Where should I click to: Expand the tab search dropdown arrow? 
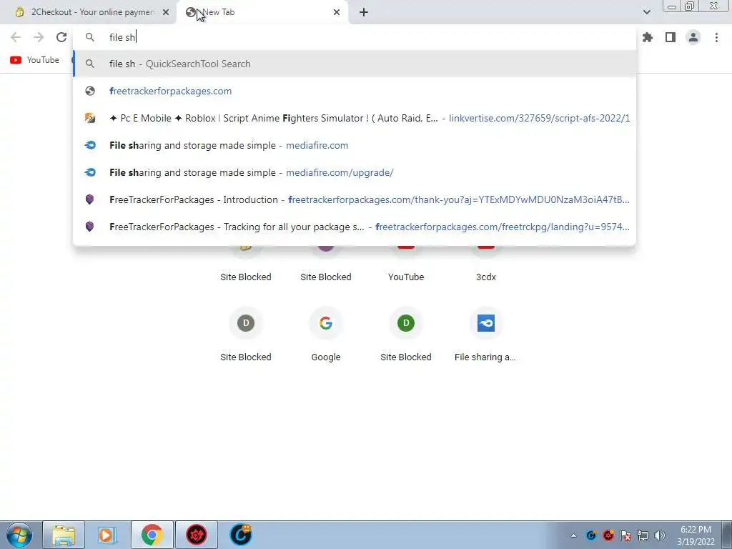(x=646, y=12)
